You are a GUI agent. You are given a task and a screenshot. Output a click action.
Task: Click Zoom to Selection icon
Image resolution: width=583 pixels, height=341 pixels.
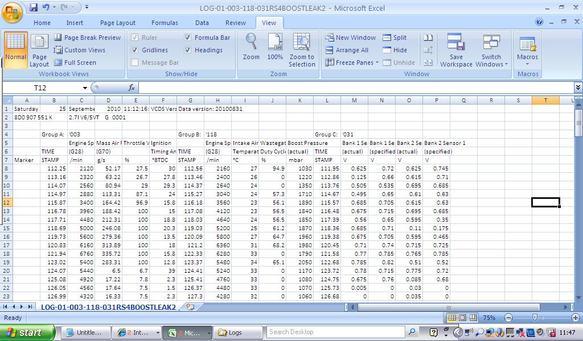302,50
